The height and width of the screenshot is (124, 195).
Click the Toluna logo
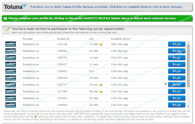click(x=15, y=7)
